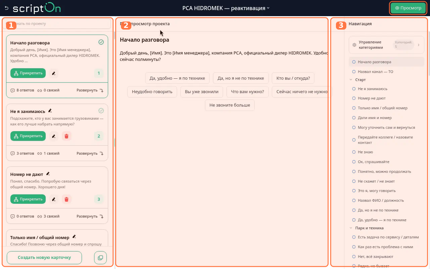Viewport: 430px width, 269px height.
Task: Click Прикрепить on the Номер не дают card
Action: (28, 199)
